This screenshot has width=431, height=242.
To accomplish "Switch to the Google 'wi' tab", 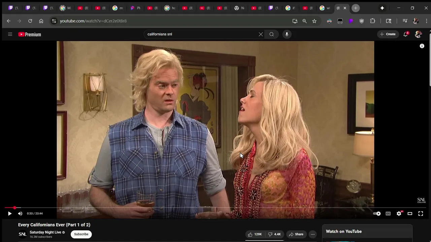I will 326,8.
